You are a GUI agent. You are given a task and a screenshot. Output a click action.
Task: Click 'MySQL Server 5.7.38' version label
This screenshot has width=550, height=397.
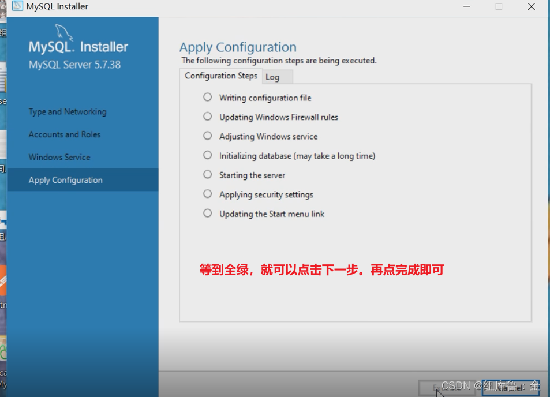74,65
